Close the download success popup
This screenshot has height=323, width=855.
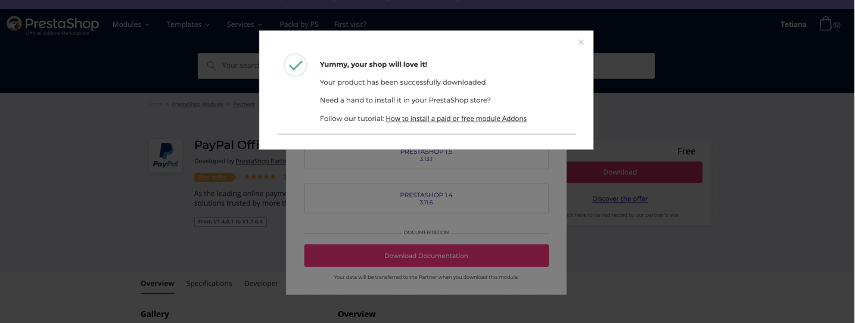tap(581, 42)
